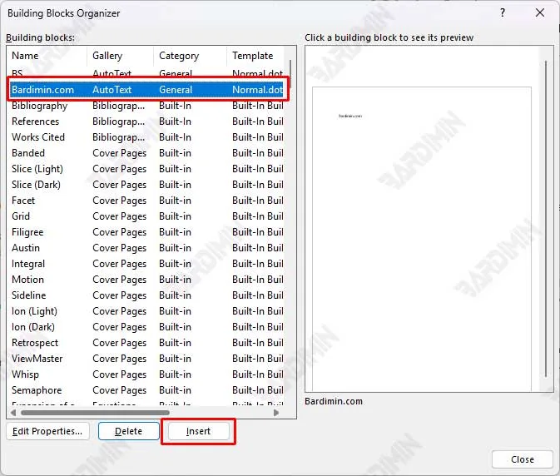This screenshot has height=476, width=560.
Task: Select the Slice (Dark) cover page
Action: (x=146, y=185)
